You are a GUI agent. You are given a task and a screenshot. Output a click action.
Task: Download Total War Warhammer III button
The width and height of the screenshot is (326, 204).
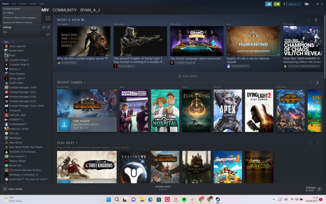64,125
